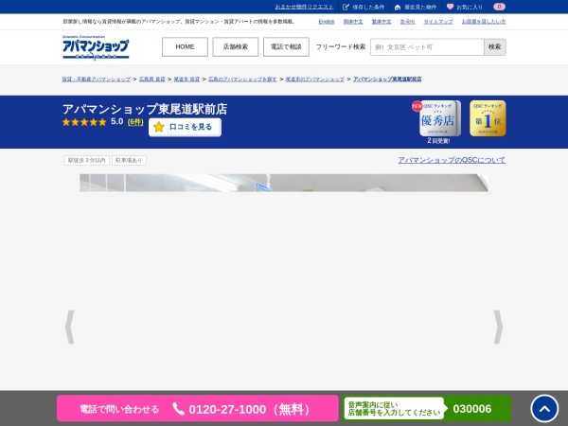
Task: Go to 広島県 賃貸 breadcrumb
Action: 152,79
